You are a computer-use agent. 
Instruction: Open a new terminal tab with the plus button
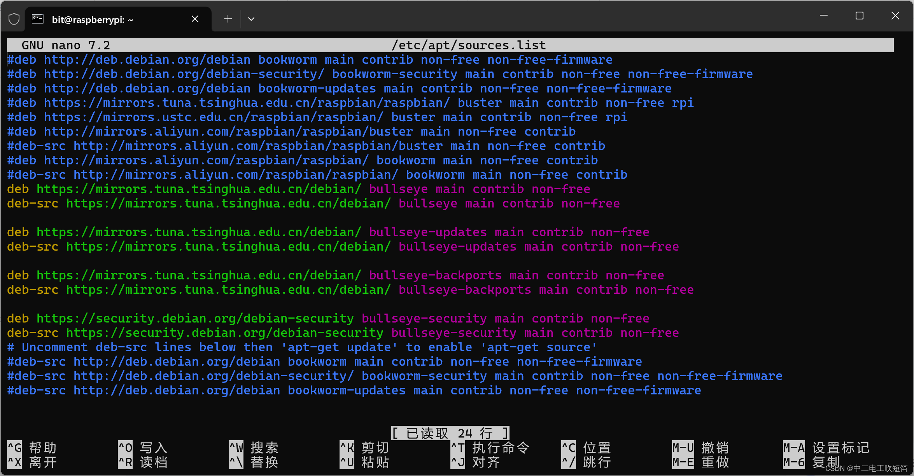coord(228,19)
